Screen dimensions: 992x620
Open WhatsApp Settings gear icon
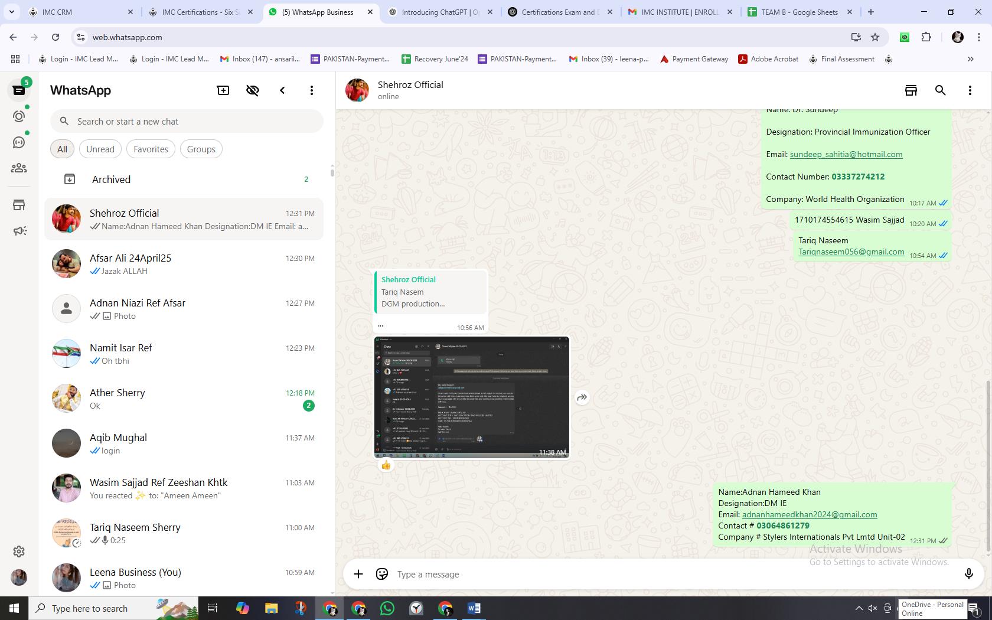tap(19, 551)
